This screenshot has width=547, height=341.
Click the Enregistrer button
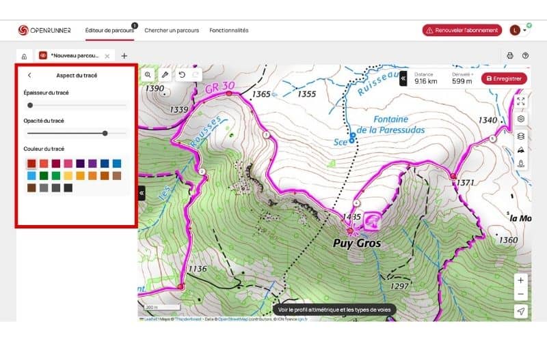504,78
